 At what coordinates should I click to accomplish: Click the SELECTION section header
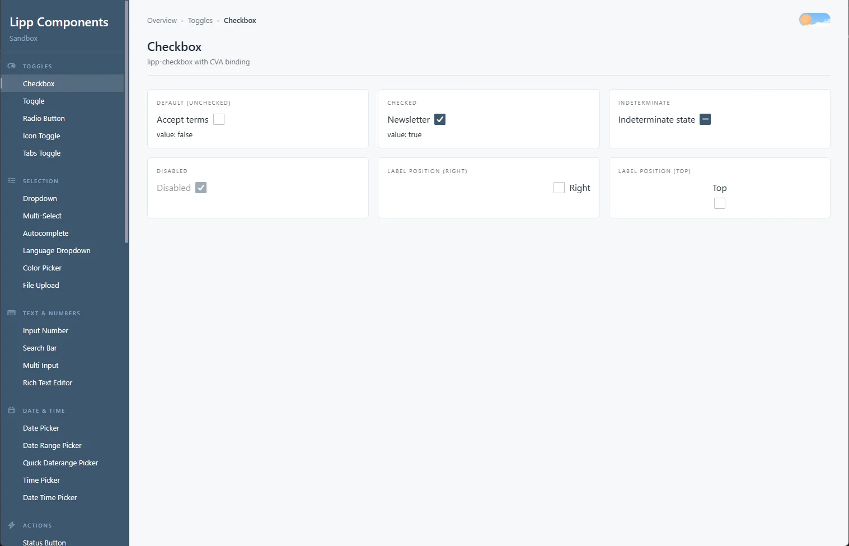pos(40,181)
